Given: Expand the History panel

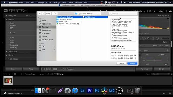Looking at the screenshot, I should click(6, 55).
